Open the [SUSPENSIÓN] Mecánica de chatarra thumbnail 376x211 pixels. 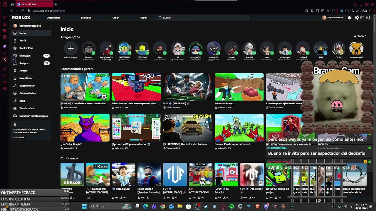pyautogui.click(x=188, y=128)
